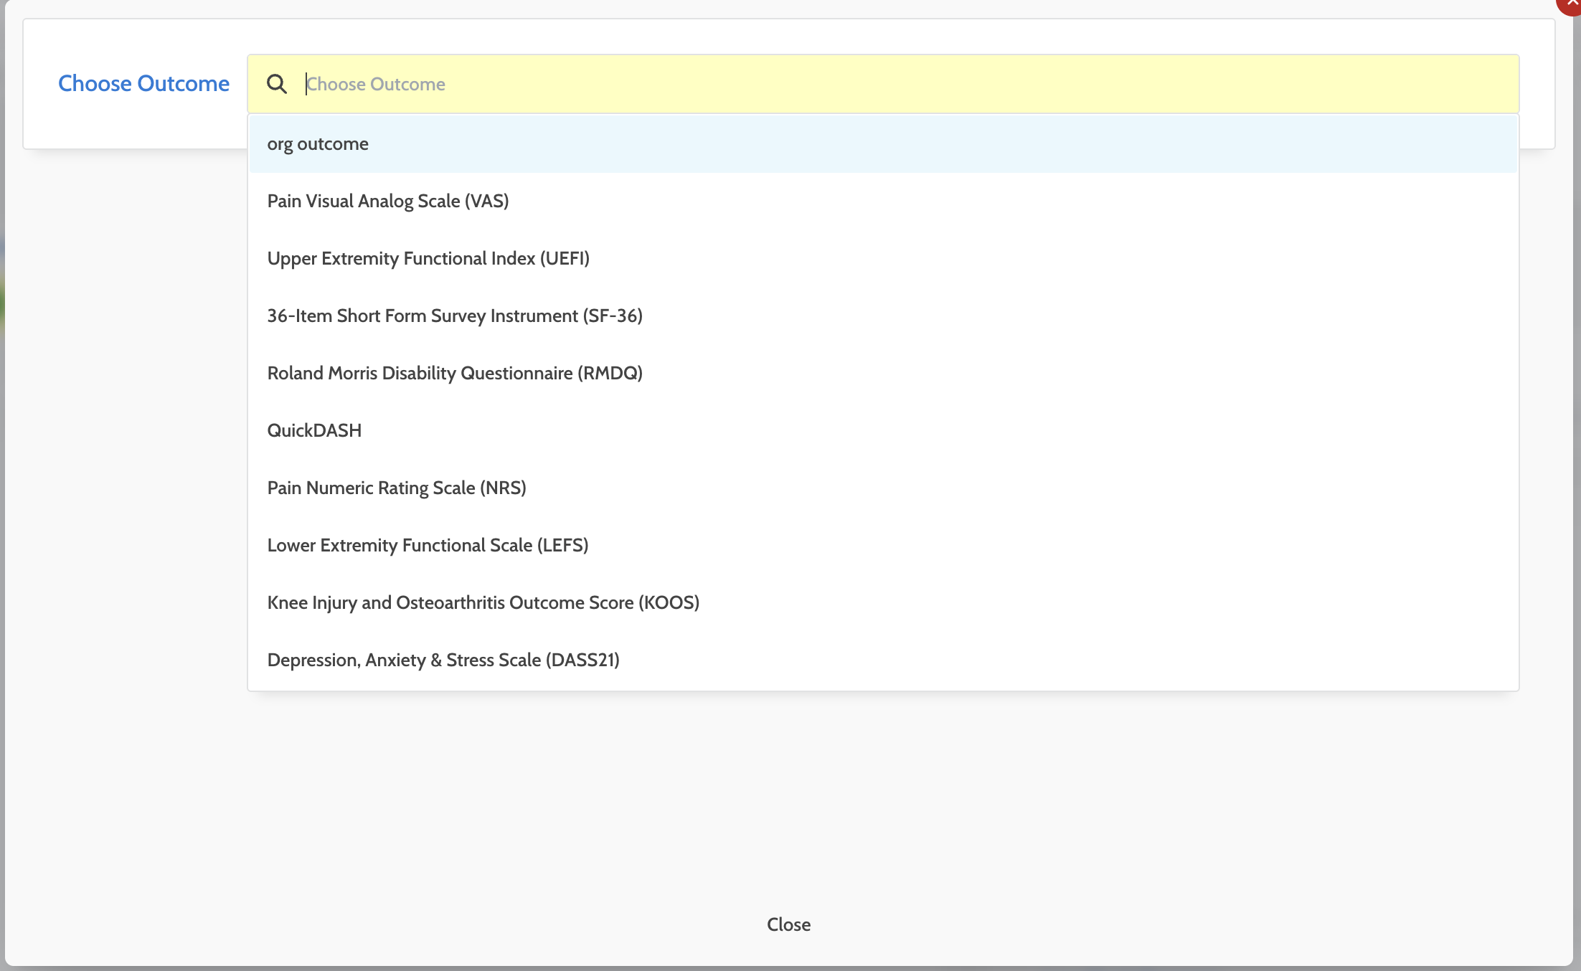Click the blue Choose Outcome label
This screenshot has height=971, width=1581.
[x=143, y=84]
